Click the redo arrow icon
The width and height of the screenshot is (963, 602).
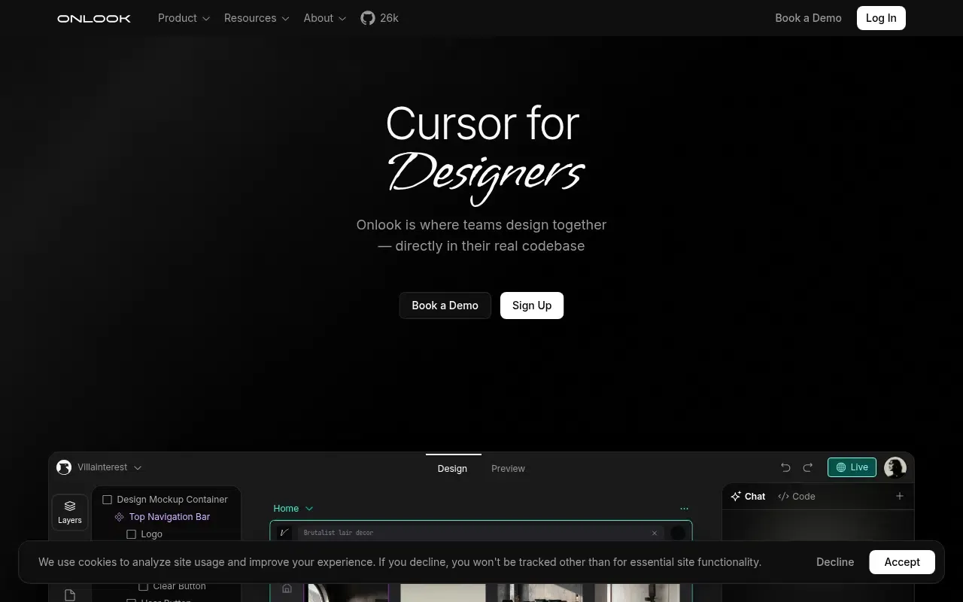pyautogui.click(x=808, y=467)
